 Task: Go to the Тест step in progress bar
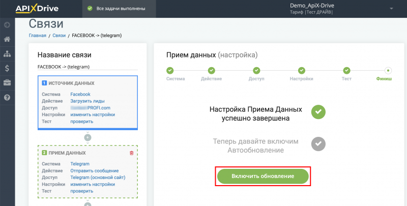(346, 71)
